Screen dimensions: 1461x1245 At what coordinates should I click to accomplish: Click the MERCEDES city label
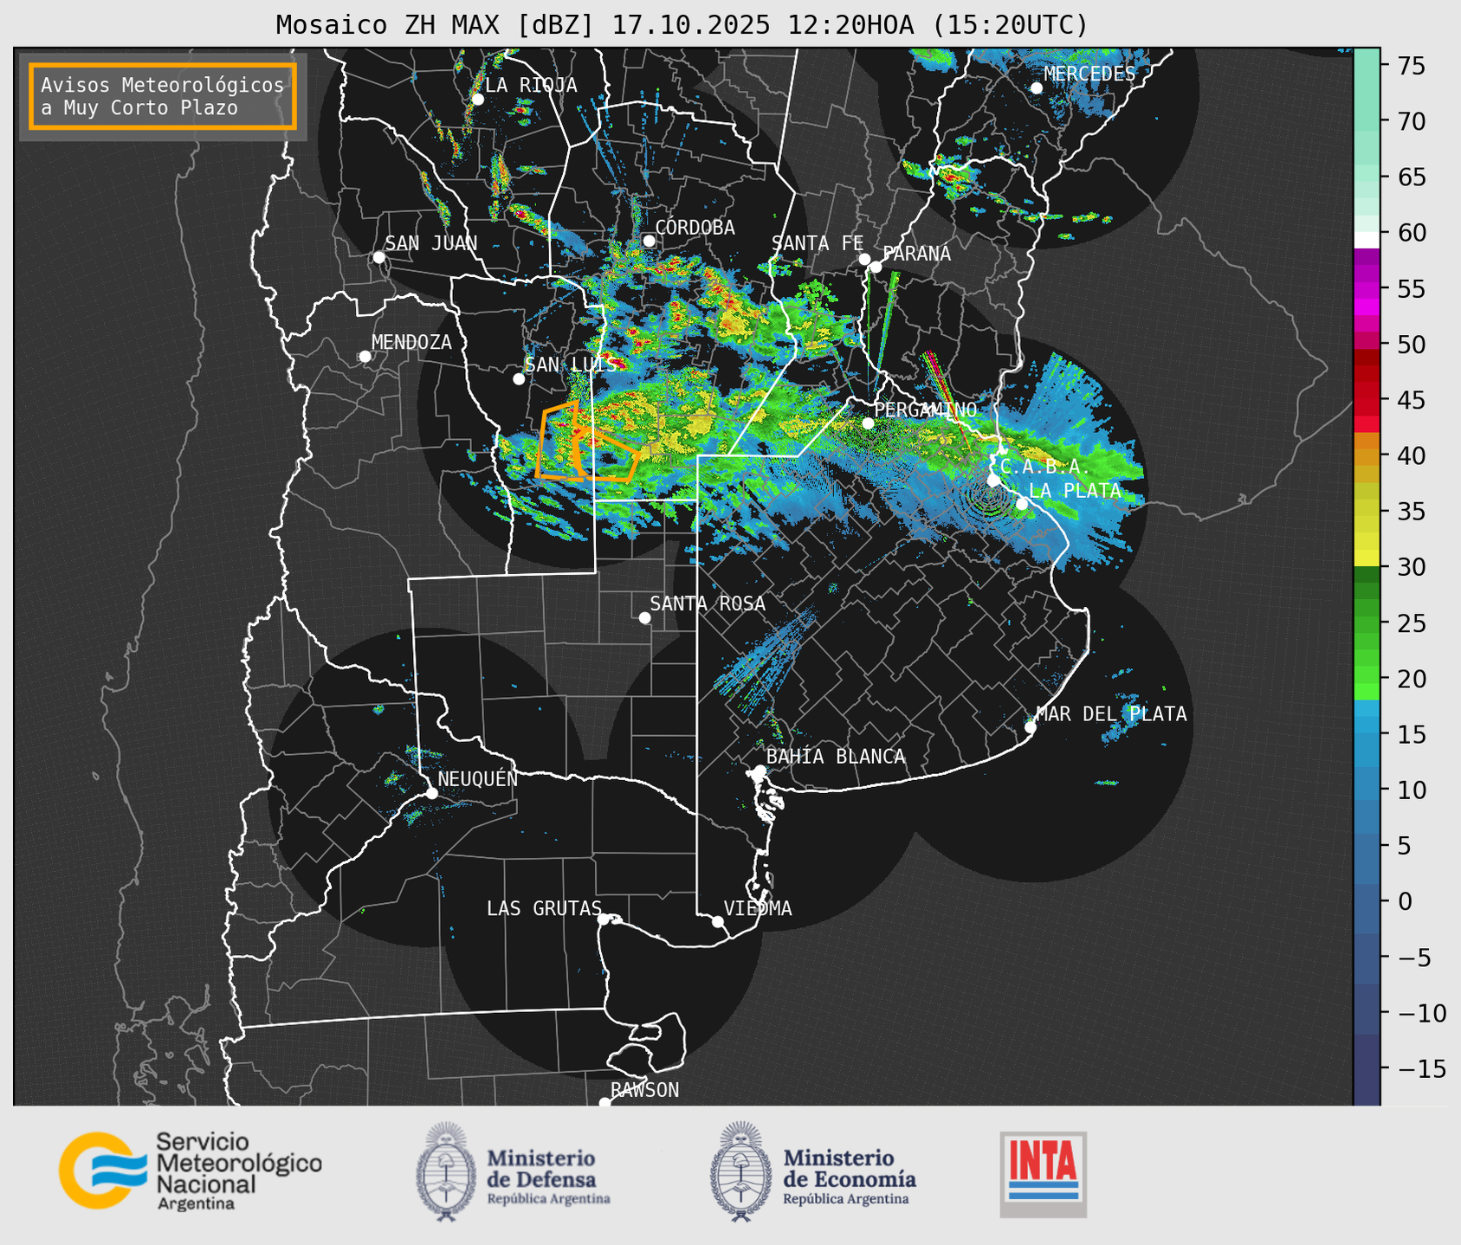pos(1089,74)
